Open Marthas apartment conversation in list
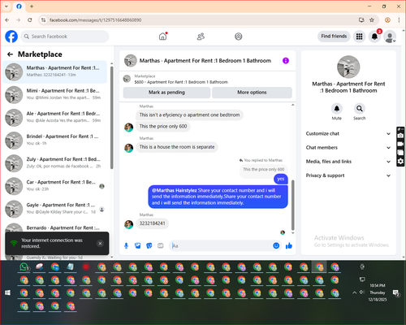Image resolution: width=406 pixels, height=325 pixels. [55, 71]
